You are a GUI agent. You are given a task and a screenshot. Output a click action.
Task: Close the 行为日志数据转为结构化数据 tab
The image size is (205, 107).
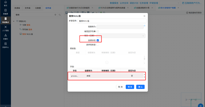click(128, 8)
